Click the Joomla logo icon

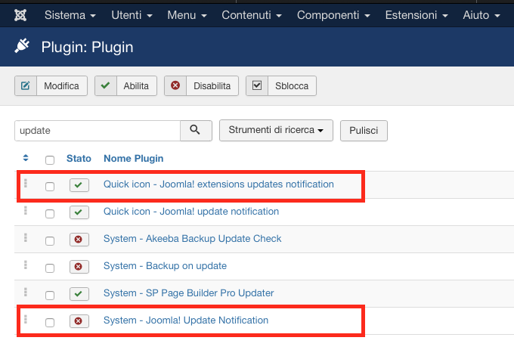20,15
